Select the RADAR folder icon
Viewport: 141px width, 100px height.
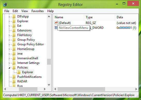pos(14,81)
